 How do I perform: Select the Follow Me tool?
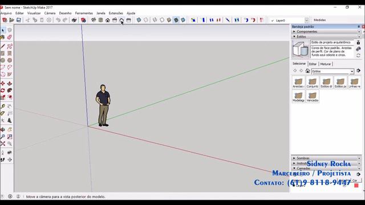pos(10,91)
